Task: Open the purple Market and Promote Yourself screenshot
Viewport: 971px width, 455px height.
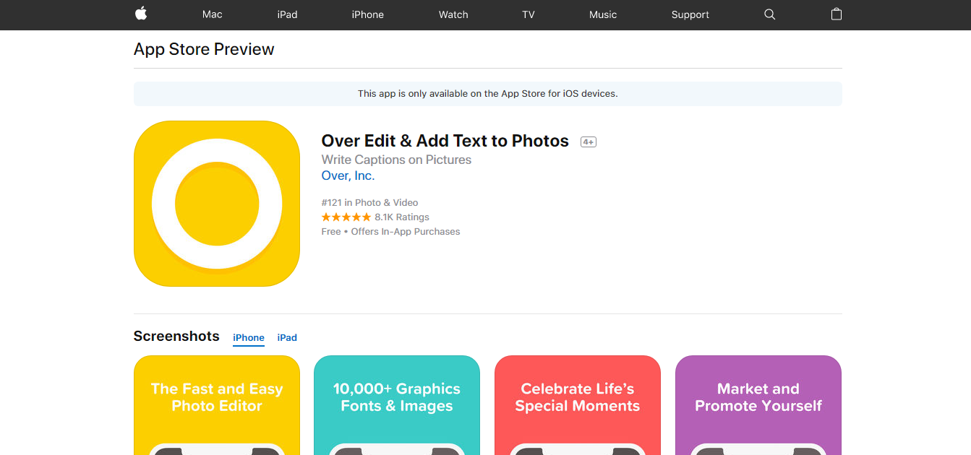Action: pyautogui.click(x=758, y=405)
